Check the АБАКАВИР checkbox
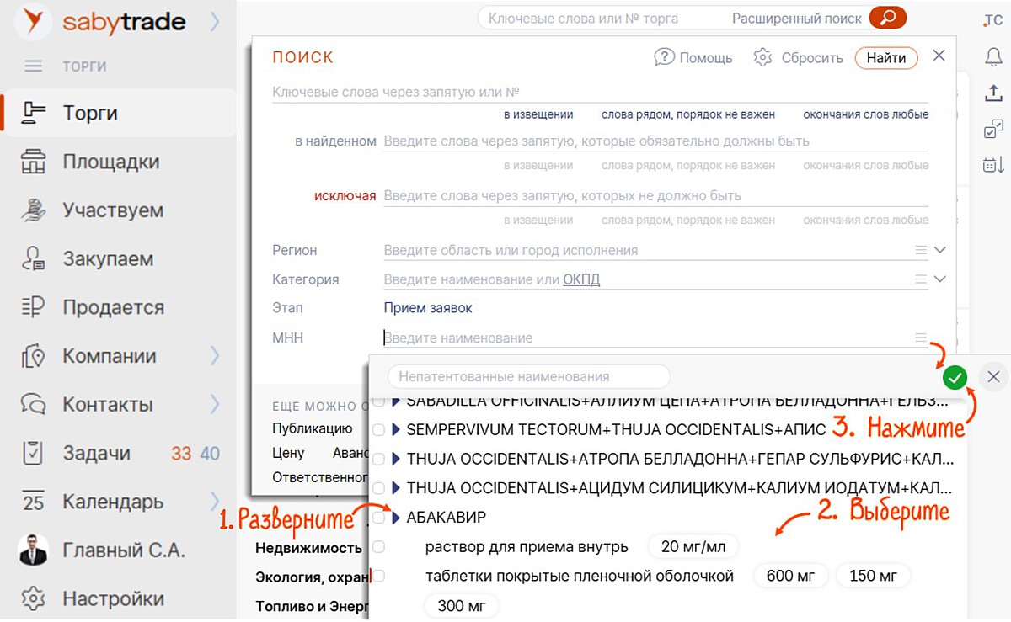1011x622 pixels. (x=379, y=517)
